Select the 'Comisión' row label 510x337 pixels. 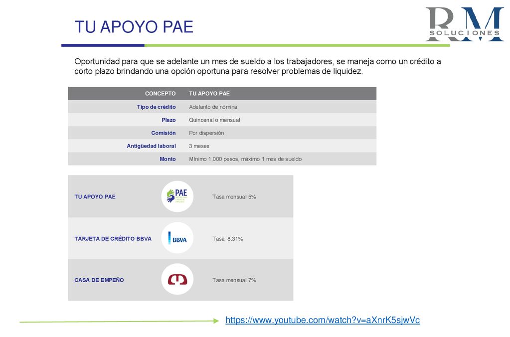point(164,133)
